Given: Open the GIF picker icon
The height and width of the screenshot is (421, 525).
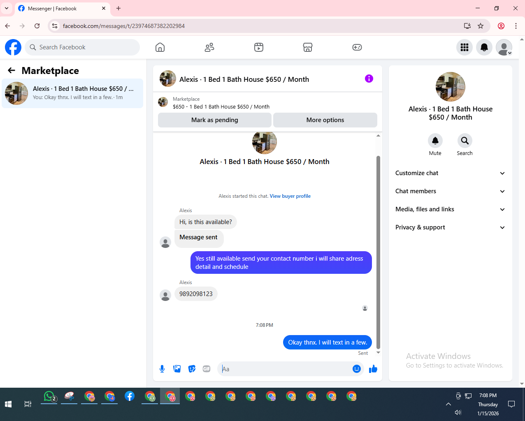Looking at the screenshot, I should 207,369.
